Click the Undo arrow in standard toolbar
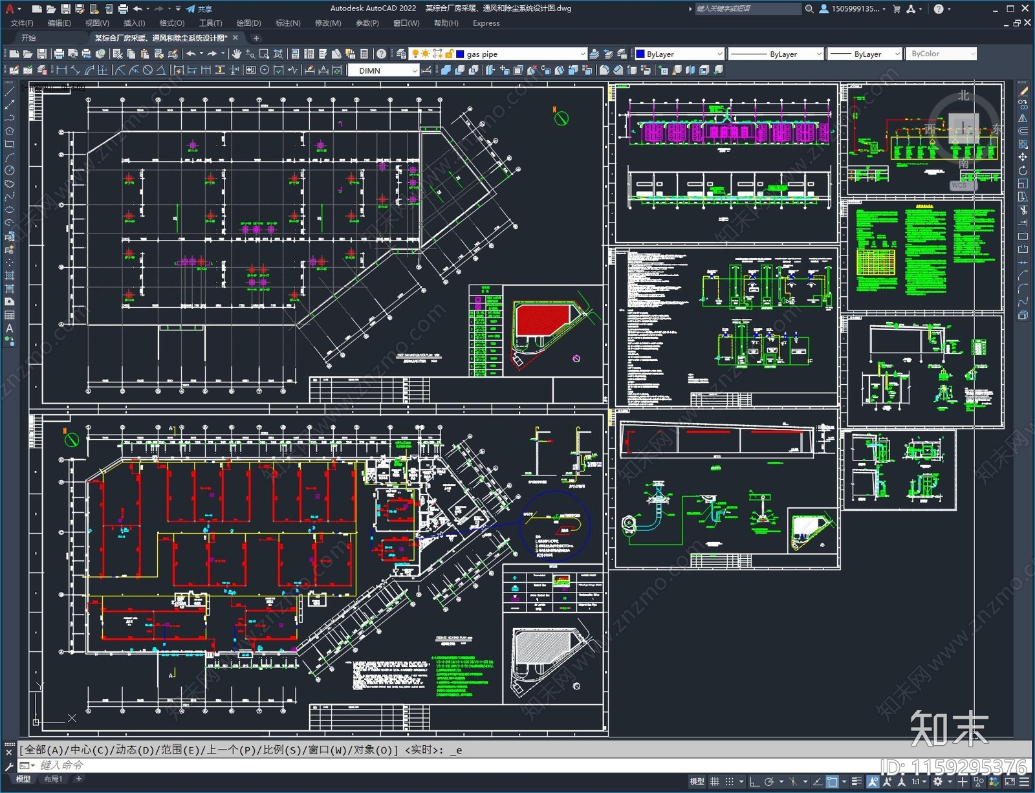Screen dimensions: 1035x793 click(191, 54)
